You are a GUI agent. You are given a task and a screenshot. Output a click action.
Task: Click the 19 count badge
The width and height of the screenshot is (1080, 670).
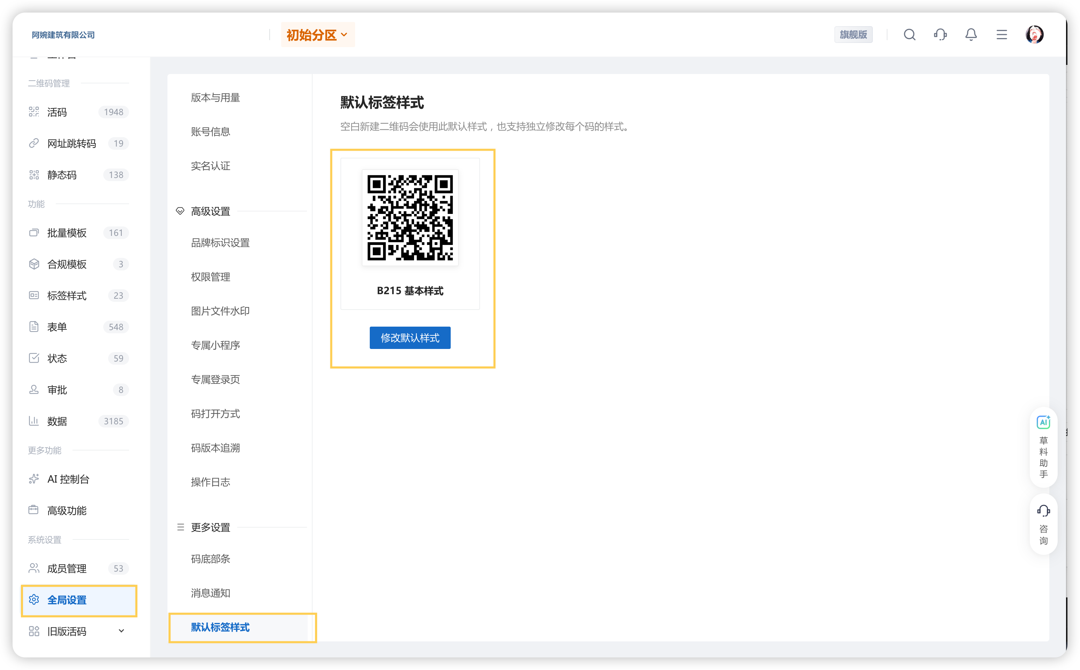click(118, 143)
